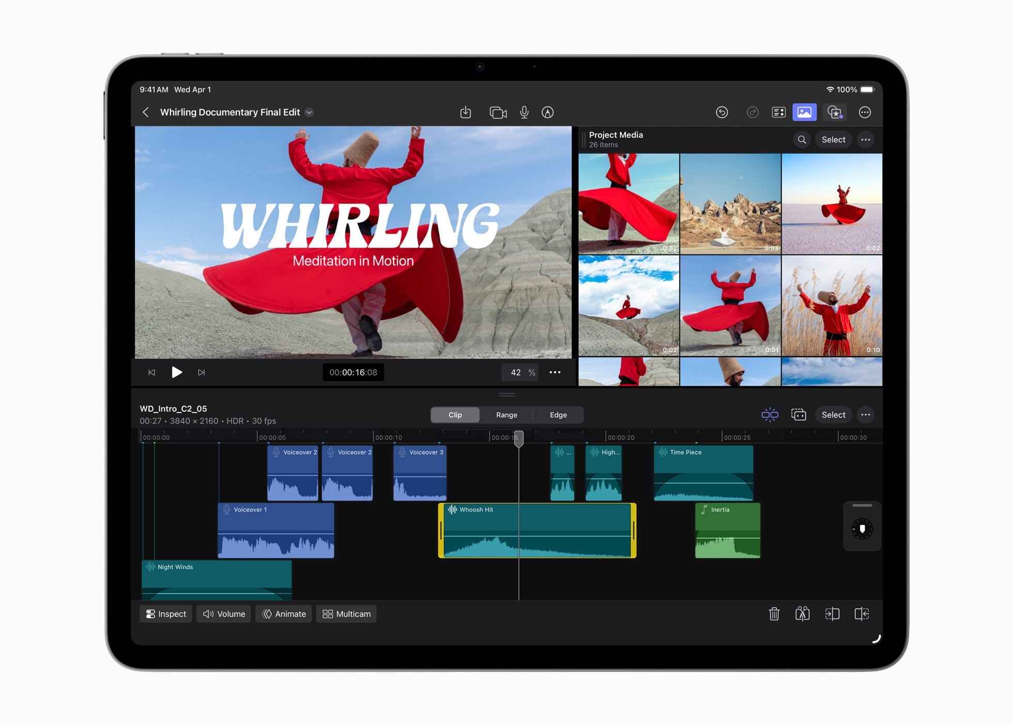Switch to the Range selection mode
Screen dimensions: 1013x725
coord(507,415)
